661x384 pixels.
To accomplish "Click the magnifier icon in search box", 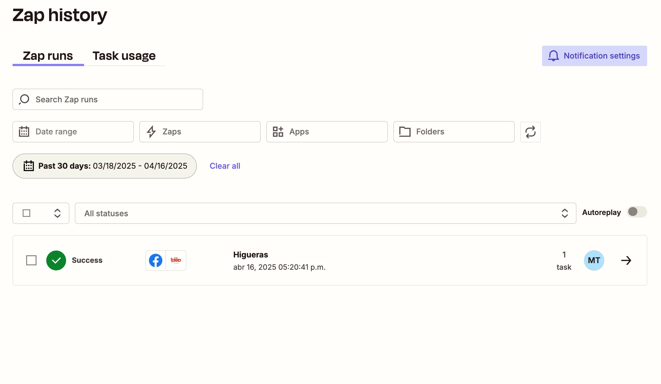I will pyautogui.click(x=24, y=99).
